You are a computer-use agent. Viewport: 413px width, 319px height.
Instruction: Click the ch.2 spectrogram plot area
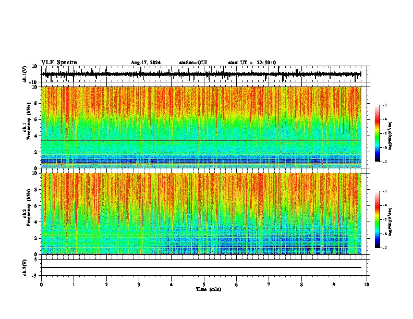pos(201,214)
